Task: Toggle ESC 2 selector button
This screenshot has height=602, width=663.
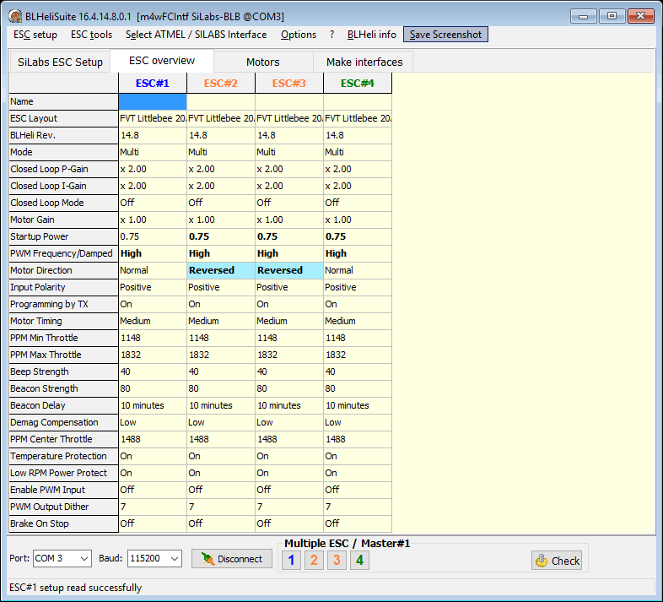Action: pyautogui.click(x=314, y=560)
